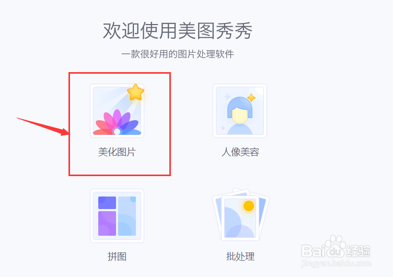Image resolution: width=393 pixels, height=277 pixels.
Task: Open the 拼图 collage icon
Action: pos(117,216)
